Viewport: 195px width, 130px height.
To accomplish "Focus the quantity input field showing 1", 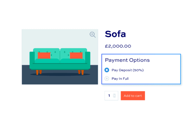I will [111, 96].
